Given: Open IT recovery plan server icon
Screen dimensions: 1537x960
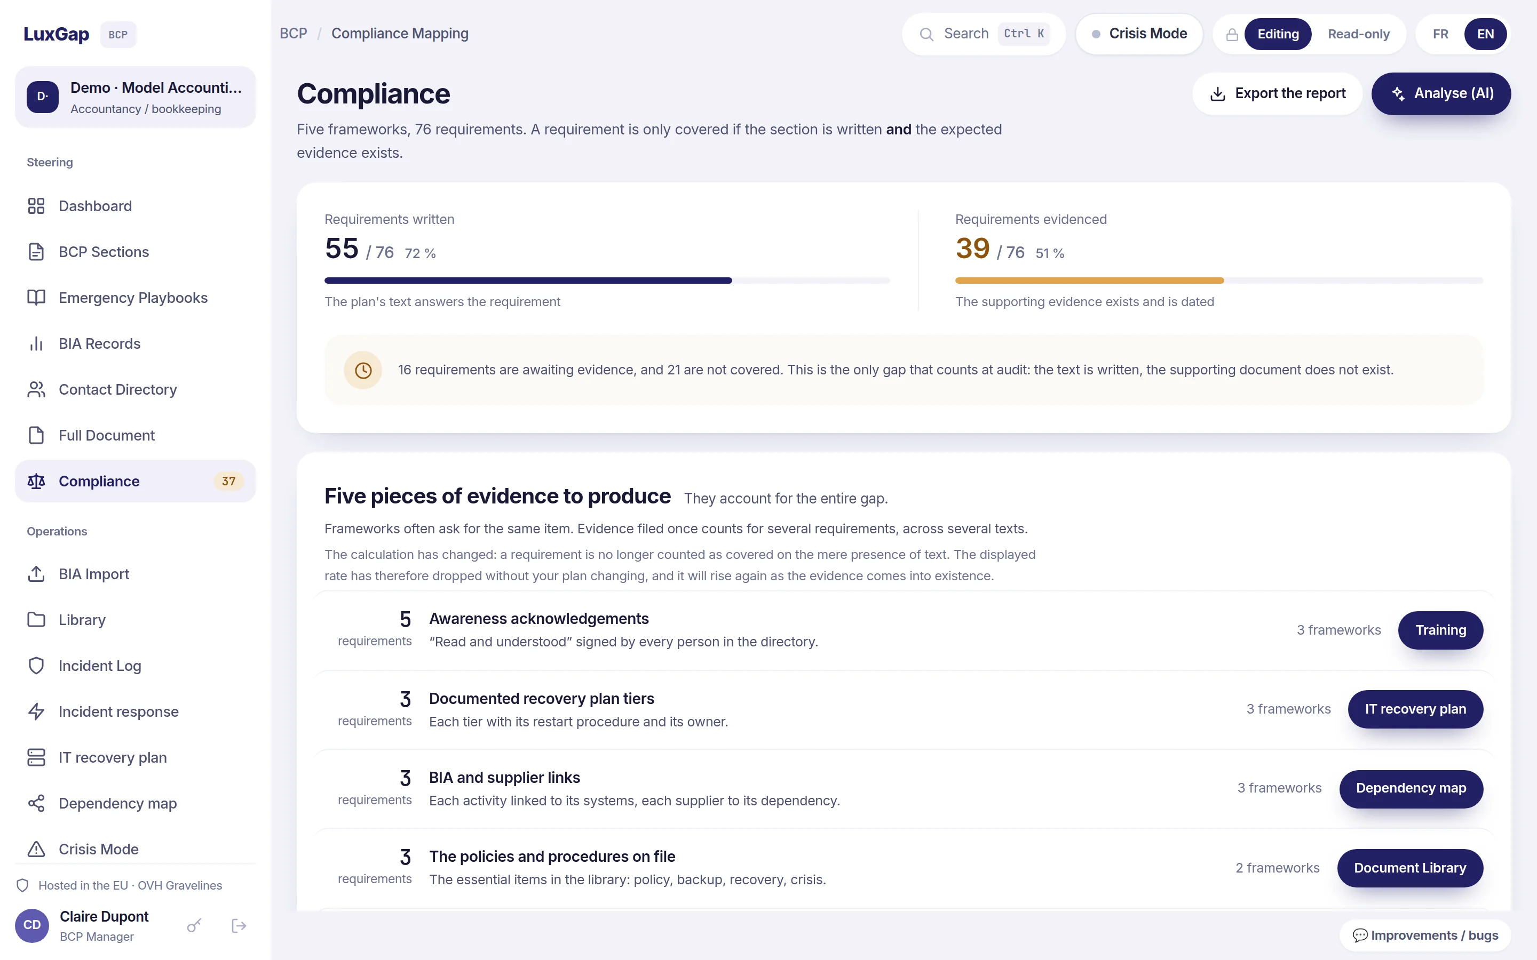Looking at the screenshot, I should pyautogui.click(x=36, y=757).
